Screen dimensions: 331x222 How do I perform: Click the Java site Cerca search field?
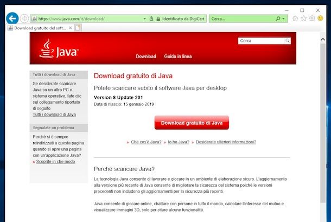tap(261, 41)
